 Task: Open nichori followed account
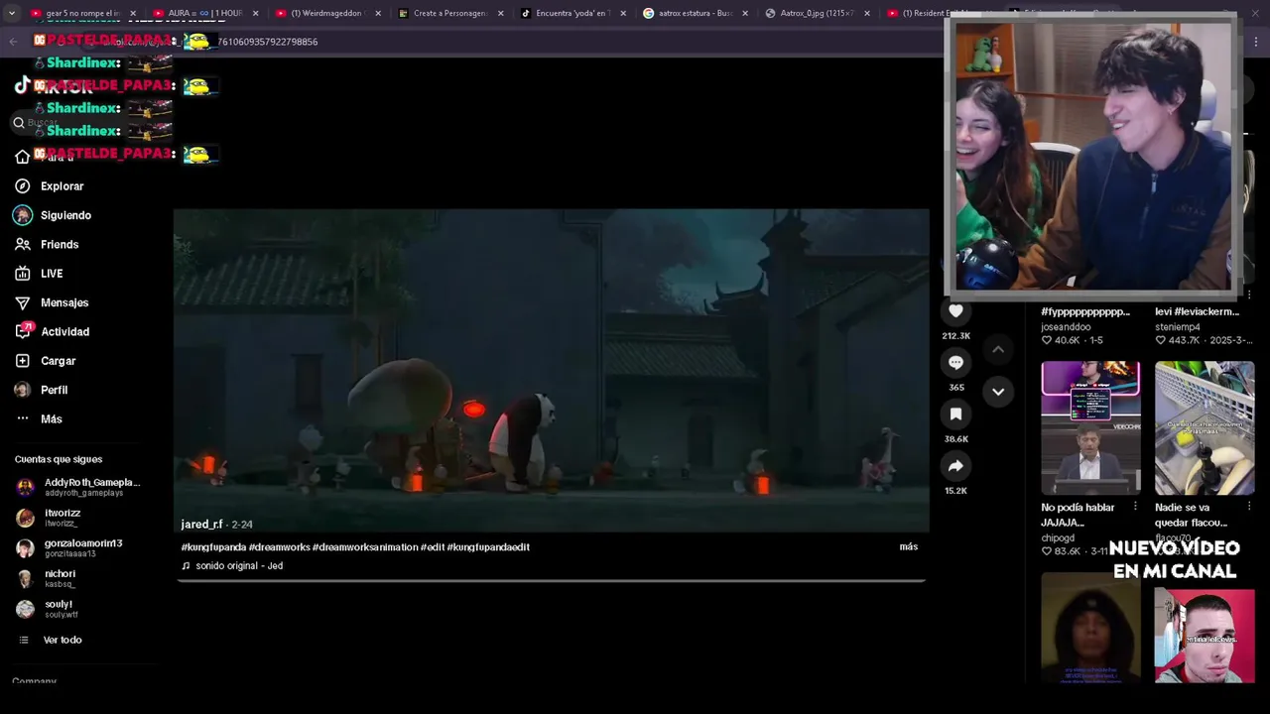[x=47, y=578]
